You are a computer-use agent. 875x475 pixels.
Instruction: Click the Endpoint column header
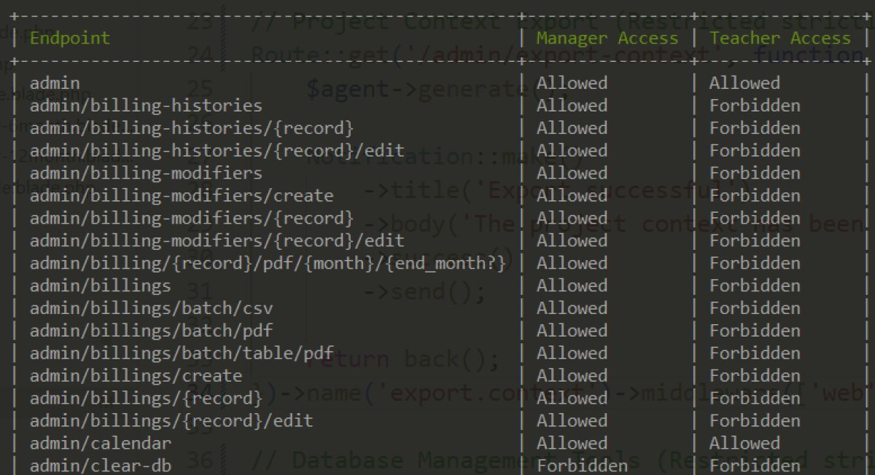pos(70,38)
